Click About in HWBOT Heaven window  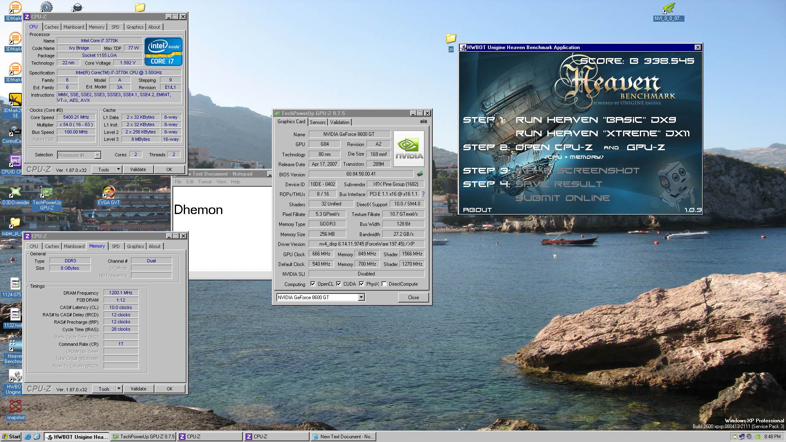[477, 210]
